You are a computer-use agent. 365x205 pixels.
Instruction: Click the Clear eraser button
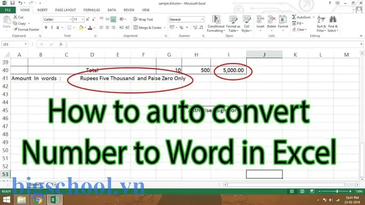[300, 29]
